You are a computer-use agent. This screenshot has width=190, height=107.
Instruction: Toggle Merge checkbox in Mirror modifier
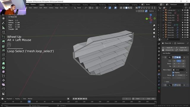[173, 75]
